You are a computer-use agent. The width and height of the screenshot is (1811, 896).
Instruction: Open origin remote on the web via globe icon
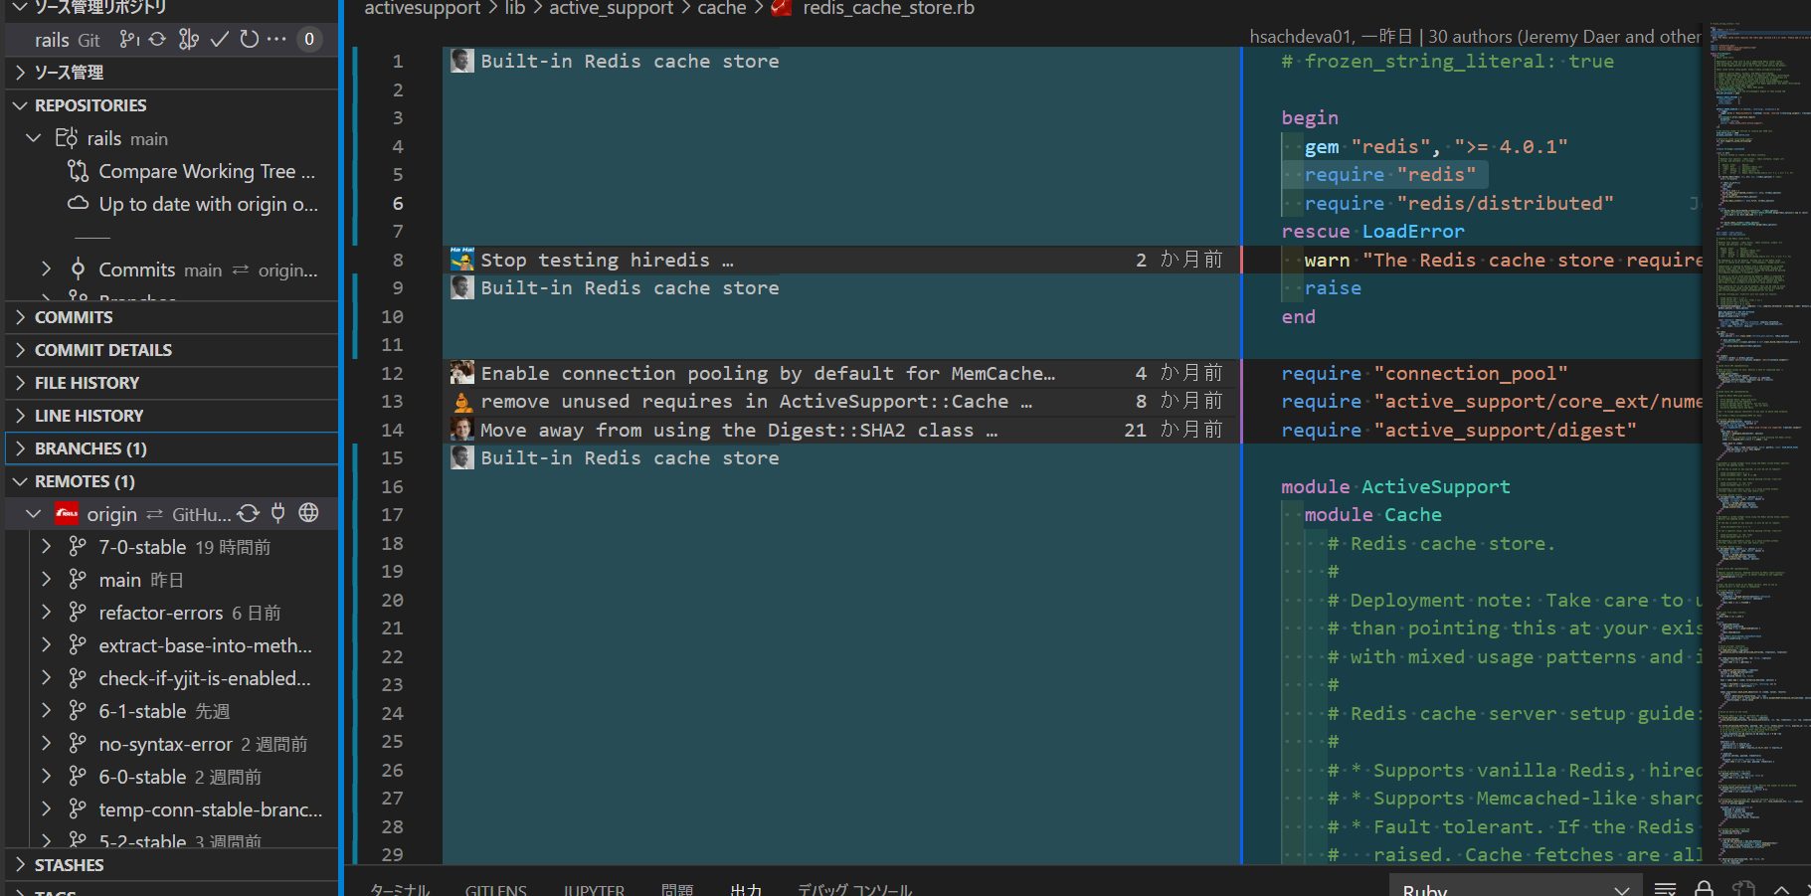[309, 513]
